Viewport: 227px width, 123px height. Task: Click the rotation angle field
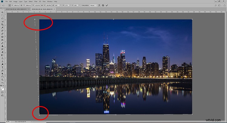tap(57, 5)
